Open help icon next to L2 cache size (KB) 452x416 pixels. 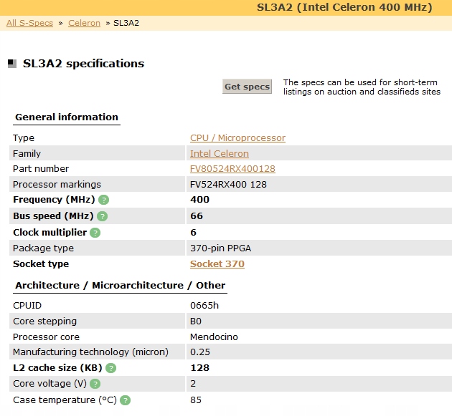tap(111, 368)
